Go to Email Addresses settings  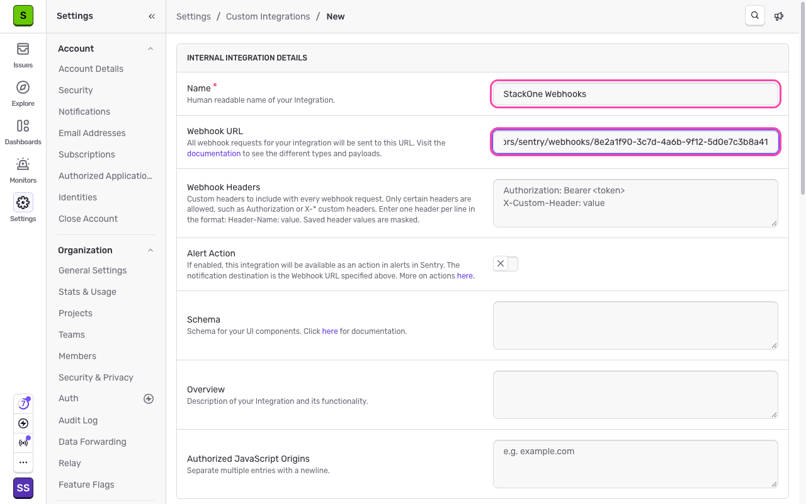coord(92,133)
